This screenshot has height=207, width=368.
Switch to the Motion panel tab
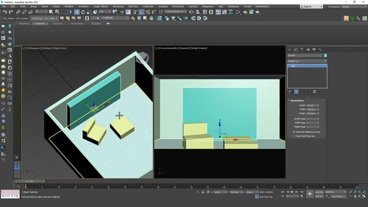(308, 49)
